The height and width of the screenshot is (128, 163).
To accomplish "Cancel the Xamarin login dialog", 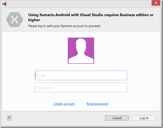I will click(117, 118).
